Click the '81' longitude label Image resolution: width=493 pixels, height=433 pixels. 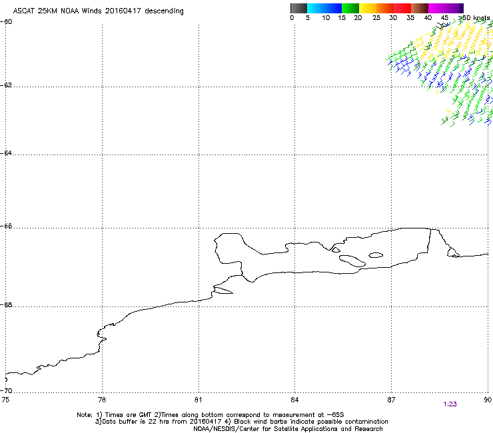[x=199, y=400]
